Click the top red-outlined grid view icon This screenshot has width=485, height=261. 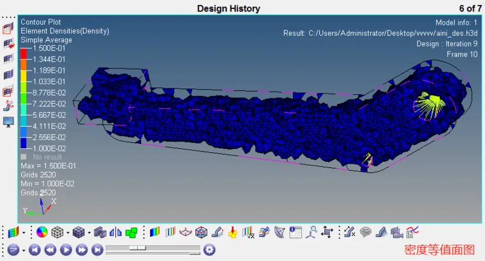tap(8, 29)
